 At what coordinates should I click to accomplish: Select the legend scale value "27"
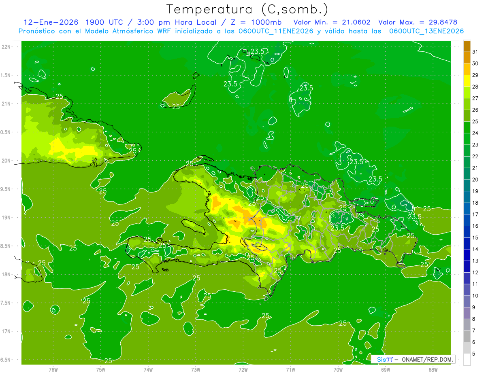click(x=475, y=98)
